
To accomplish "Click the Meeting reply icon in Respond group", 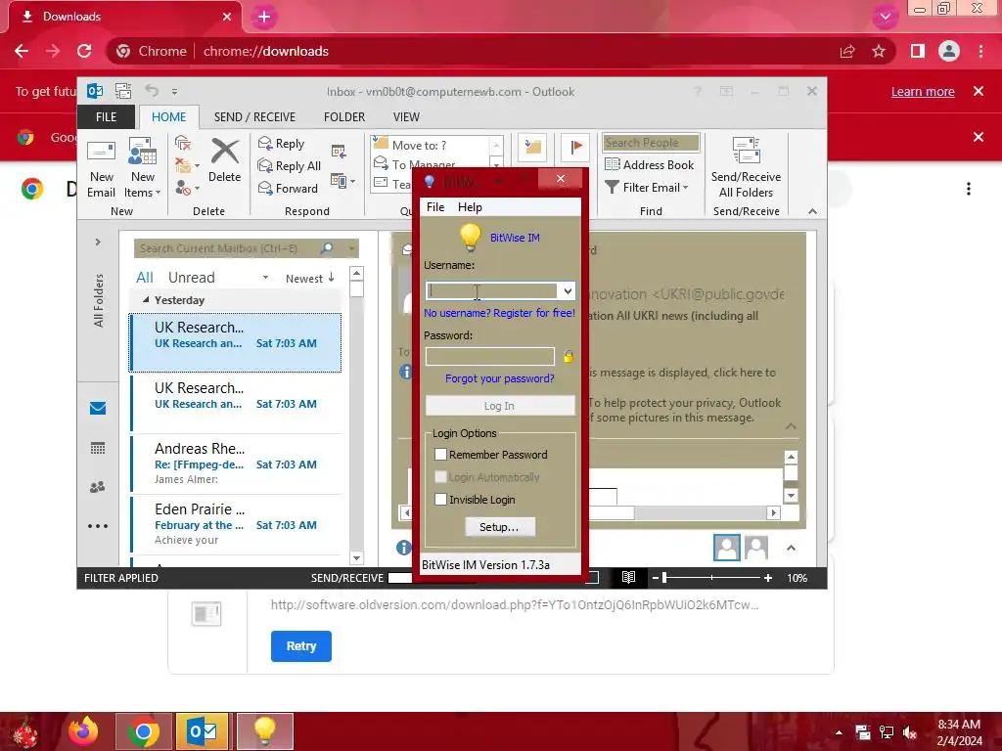I will [x=339, y=152].
